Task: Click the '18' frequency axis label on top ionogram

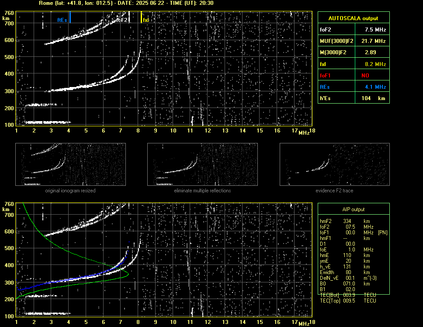Action: 312,131
